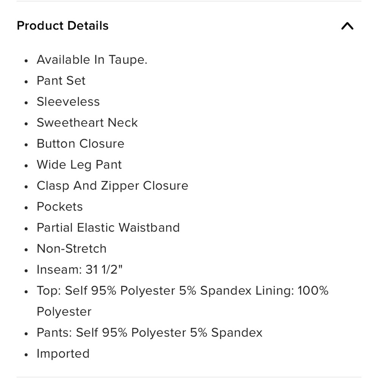This screenshot has width=378, height=378.
Task: Click the bullet before 'Pockets'
Action: pyautogui.click(x=26, y=208)
